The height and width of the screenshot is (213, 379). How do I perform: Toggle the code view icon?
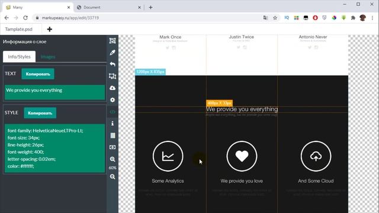(113, 112)
